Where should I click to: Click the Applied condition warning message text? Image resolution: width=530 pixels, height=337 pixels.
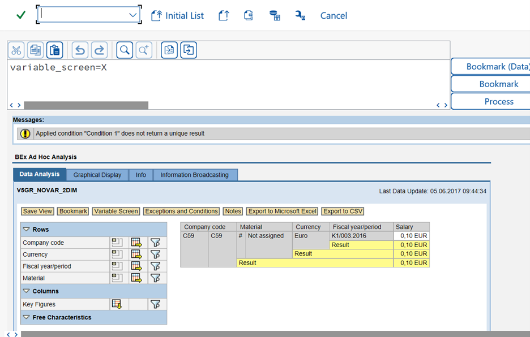120,133
